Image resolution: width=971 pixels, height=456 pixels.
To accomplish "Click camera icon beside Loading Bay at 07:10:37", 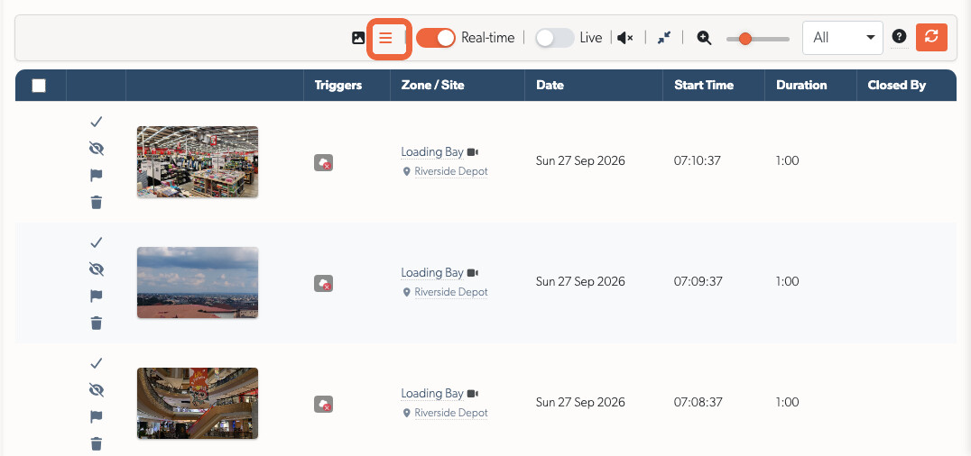I will 473,152.
